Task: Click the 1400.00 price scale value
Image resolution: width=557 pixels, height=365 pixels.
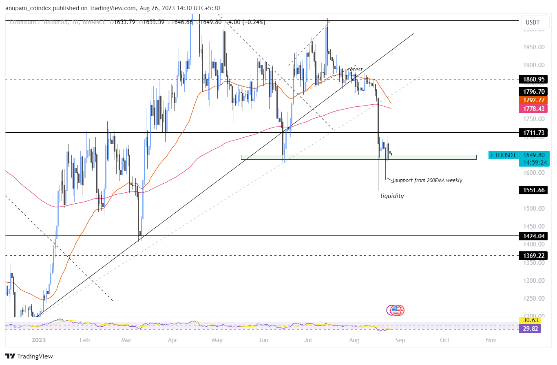Action: 534,244
